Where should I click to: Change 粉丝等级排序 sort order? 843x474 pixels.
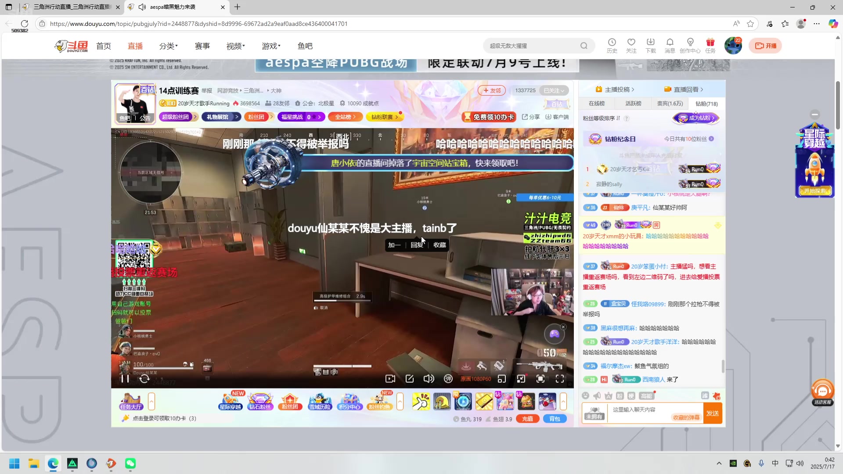[x=602, y=118]
